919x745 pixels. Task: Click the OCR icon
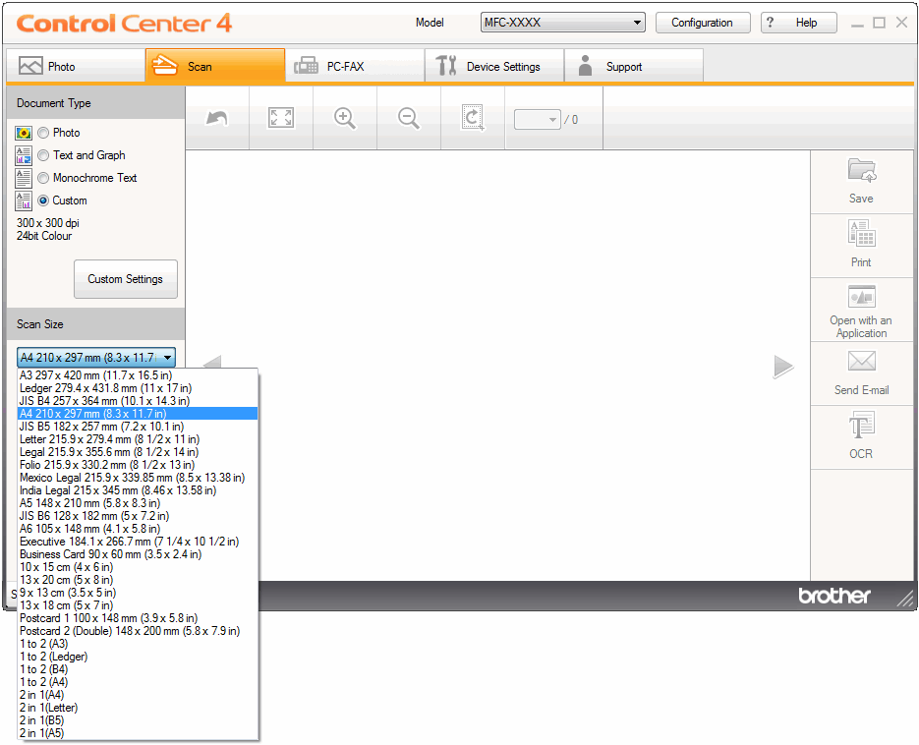pos(862,425)
